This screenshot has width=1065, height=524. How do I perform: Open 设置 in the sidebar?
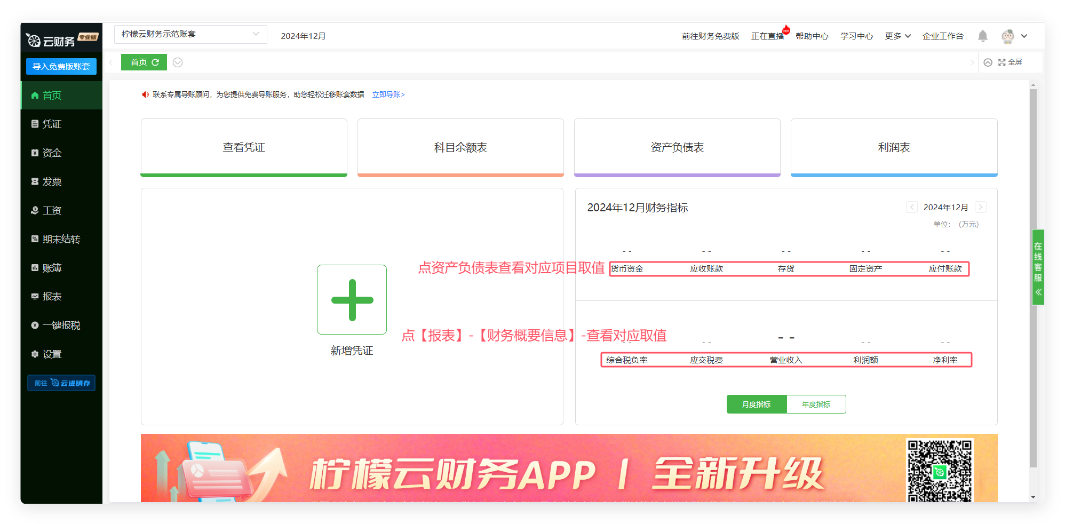point(52,354)
